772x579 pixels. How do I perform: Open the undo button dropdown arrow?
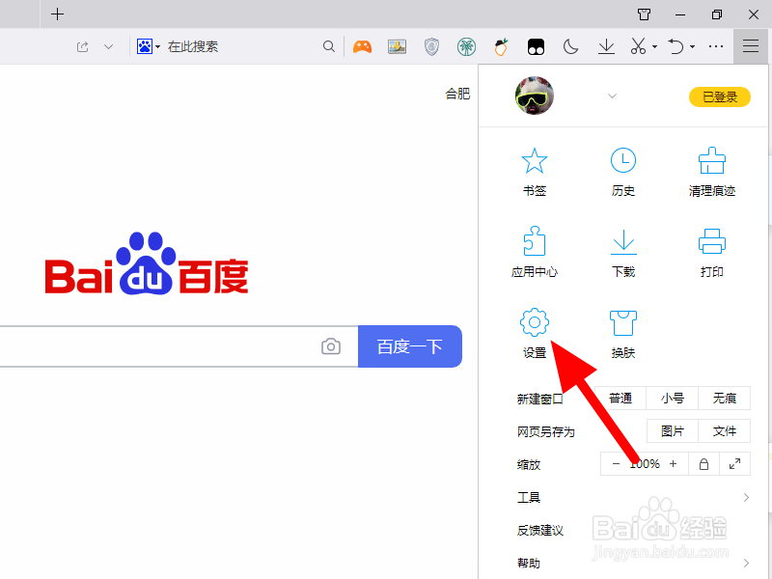coord(692,47)
